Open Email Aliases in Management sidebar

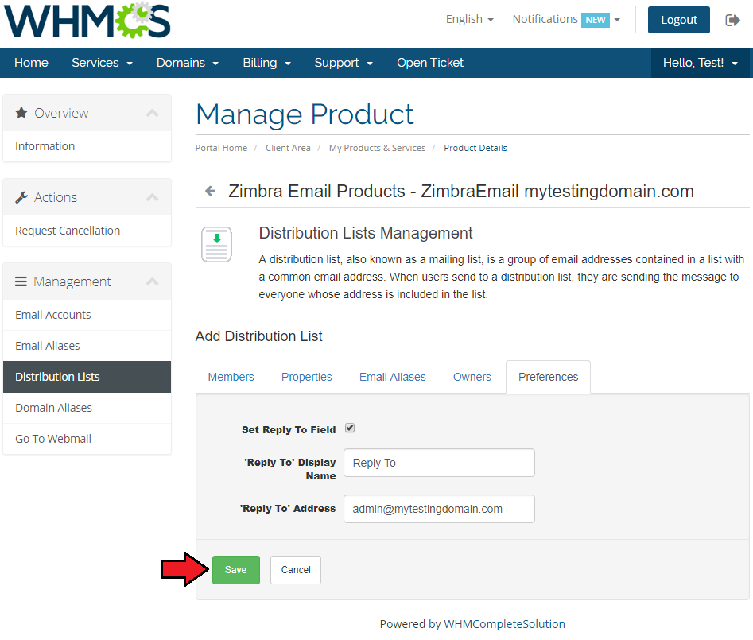(x=87, y=346)
